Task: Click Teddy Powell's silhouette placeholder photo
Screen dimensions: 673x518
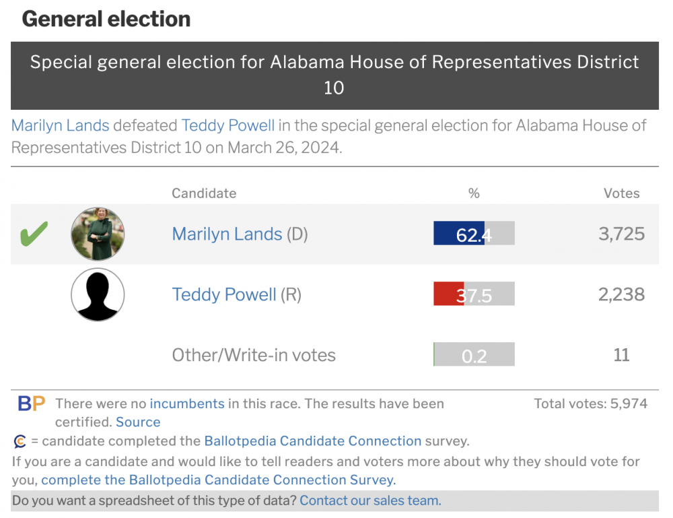Action: [98, 295]
